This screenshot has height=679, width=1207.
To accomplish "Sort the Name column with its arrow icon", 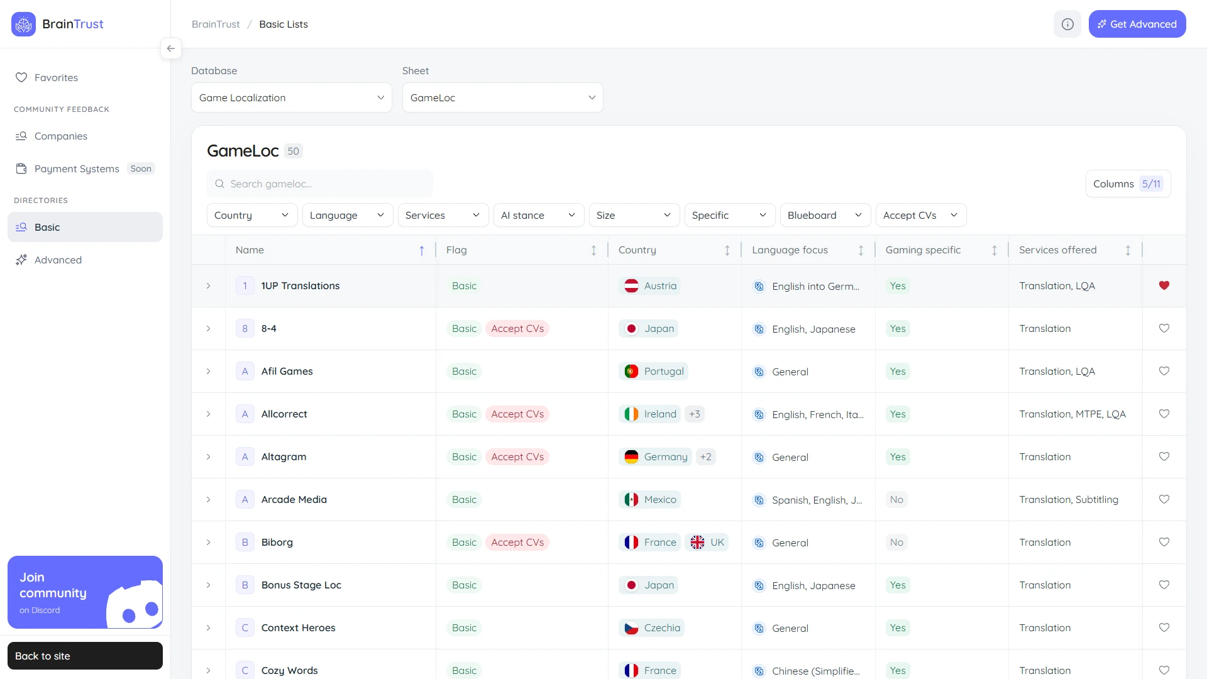I will 422,250.
